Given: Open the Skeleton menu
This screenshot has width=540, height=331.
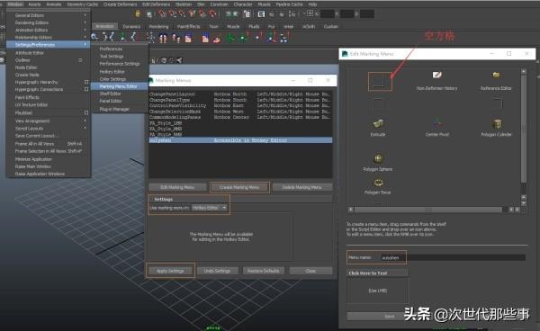Looking at the screenshot, I should click(x=184, y=4).
